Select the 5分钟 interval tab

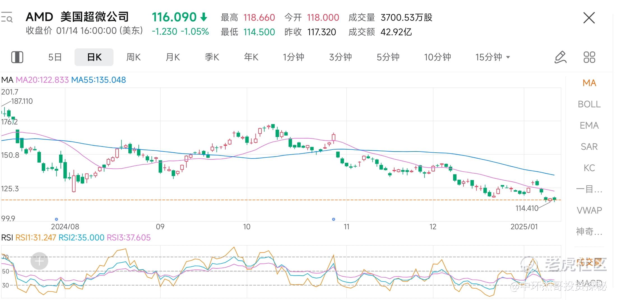tap(388, 57)
